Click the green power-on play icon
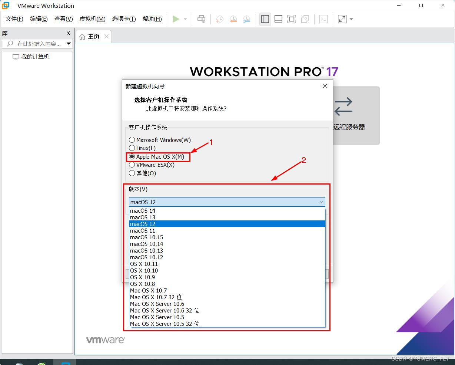This screenshot has width=455, height=365. (x=176, y=19)
